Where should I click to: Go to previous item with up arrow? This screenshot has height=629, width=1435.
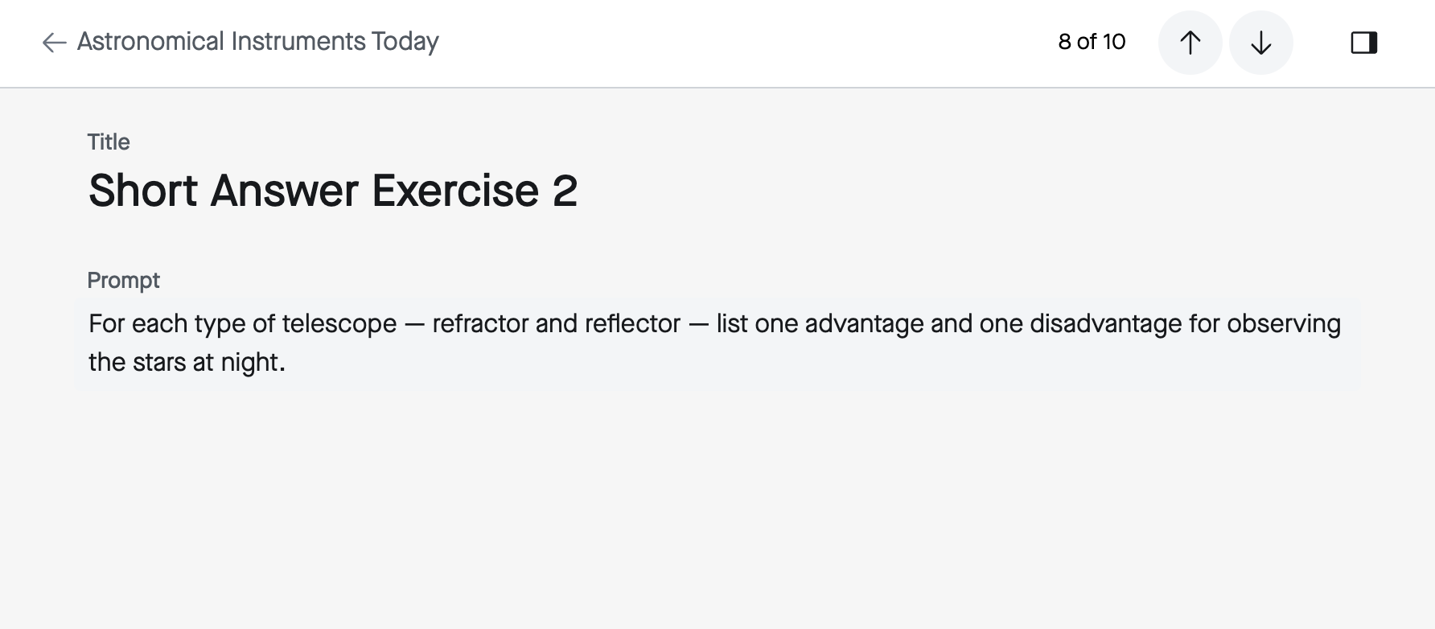(1190, 43)
